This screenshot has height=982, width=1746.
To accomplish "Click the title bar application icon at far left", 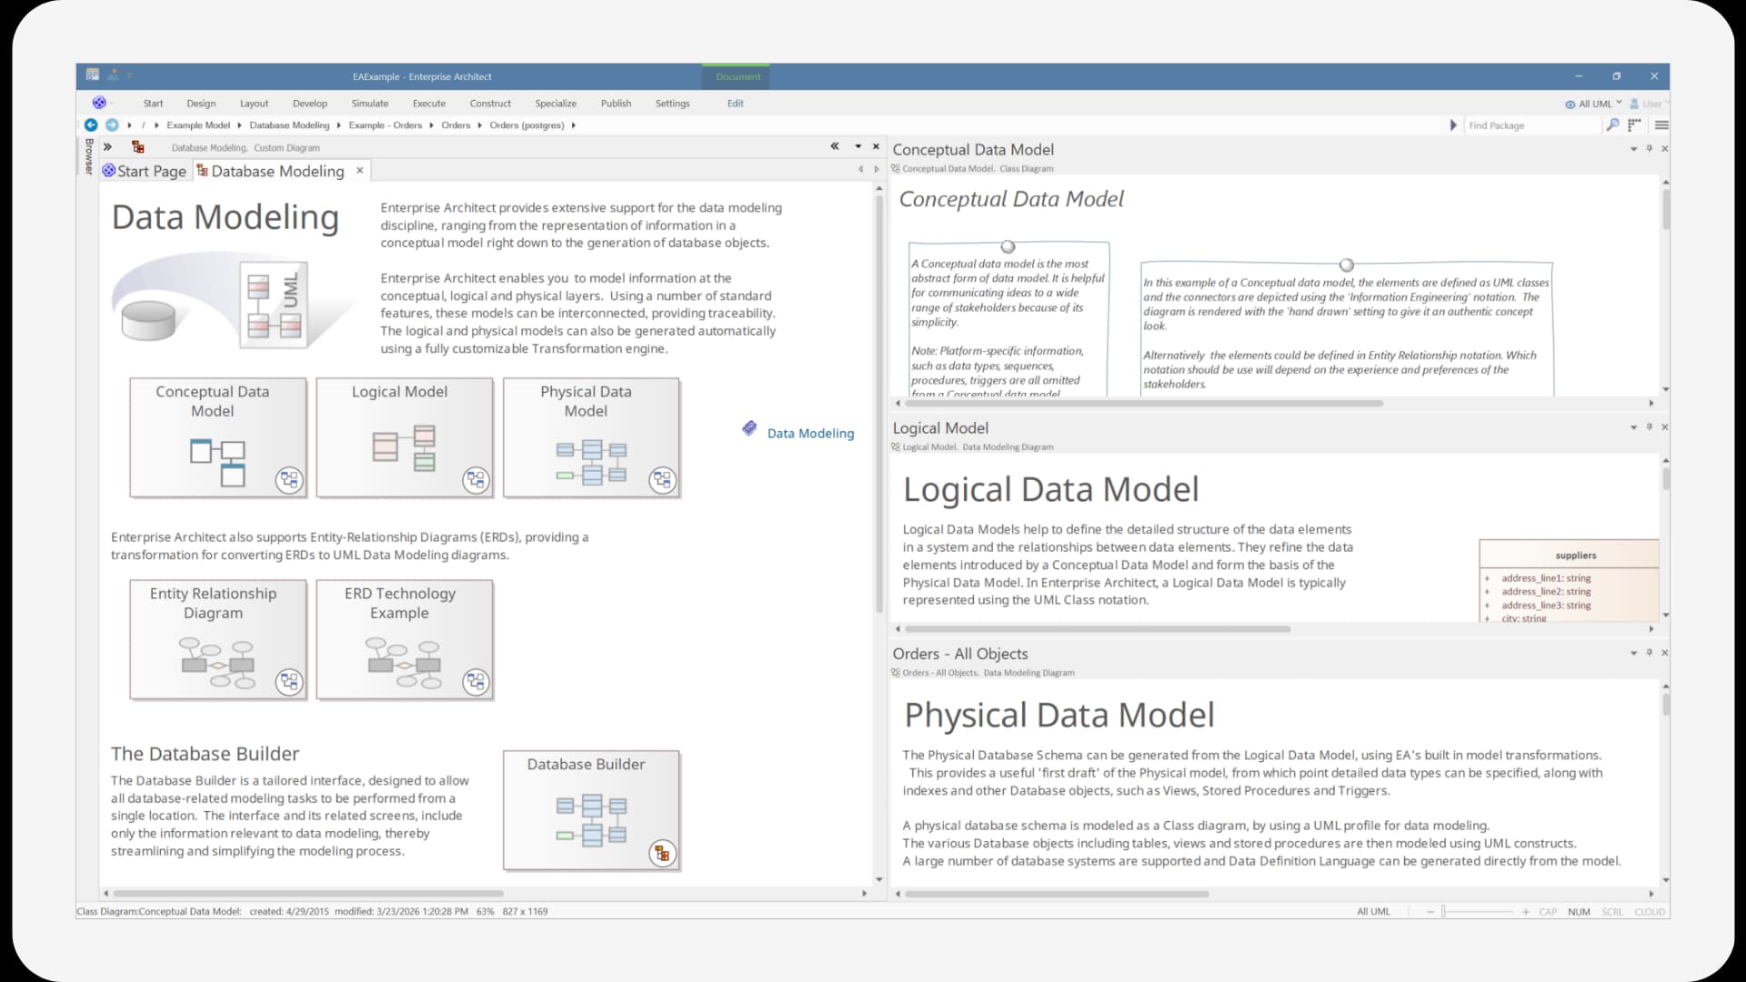I will click(x=93, y=75).
